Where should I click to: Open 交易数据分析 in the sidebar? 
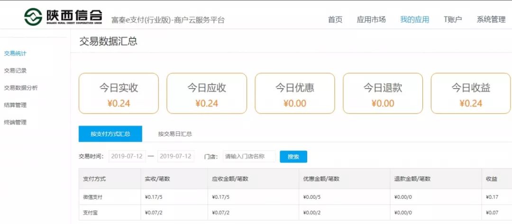[x=20, y=88]
